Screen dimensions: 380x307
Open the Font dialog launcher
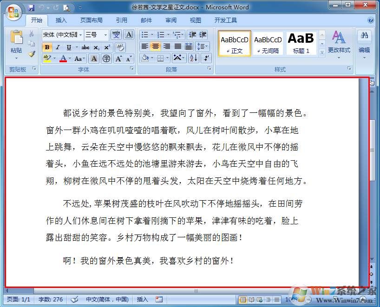(132, 69)
